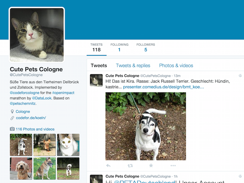Click the Cute Pets Cologne profile name
This screenshot has height=183, width=244.
coord(36,69)
